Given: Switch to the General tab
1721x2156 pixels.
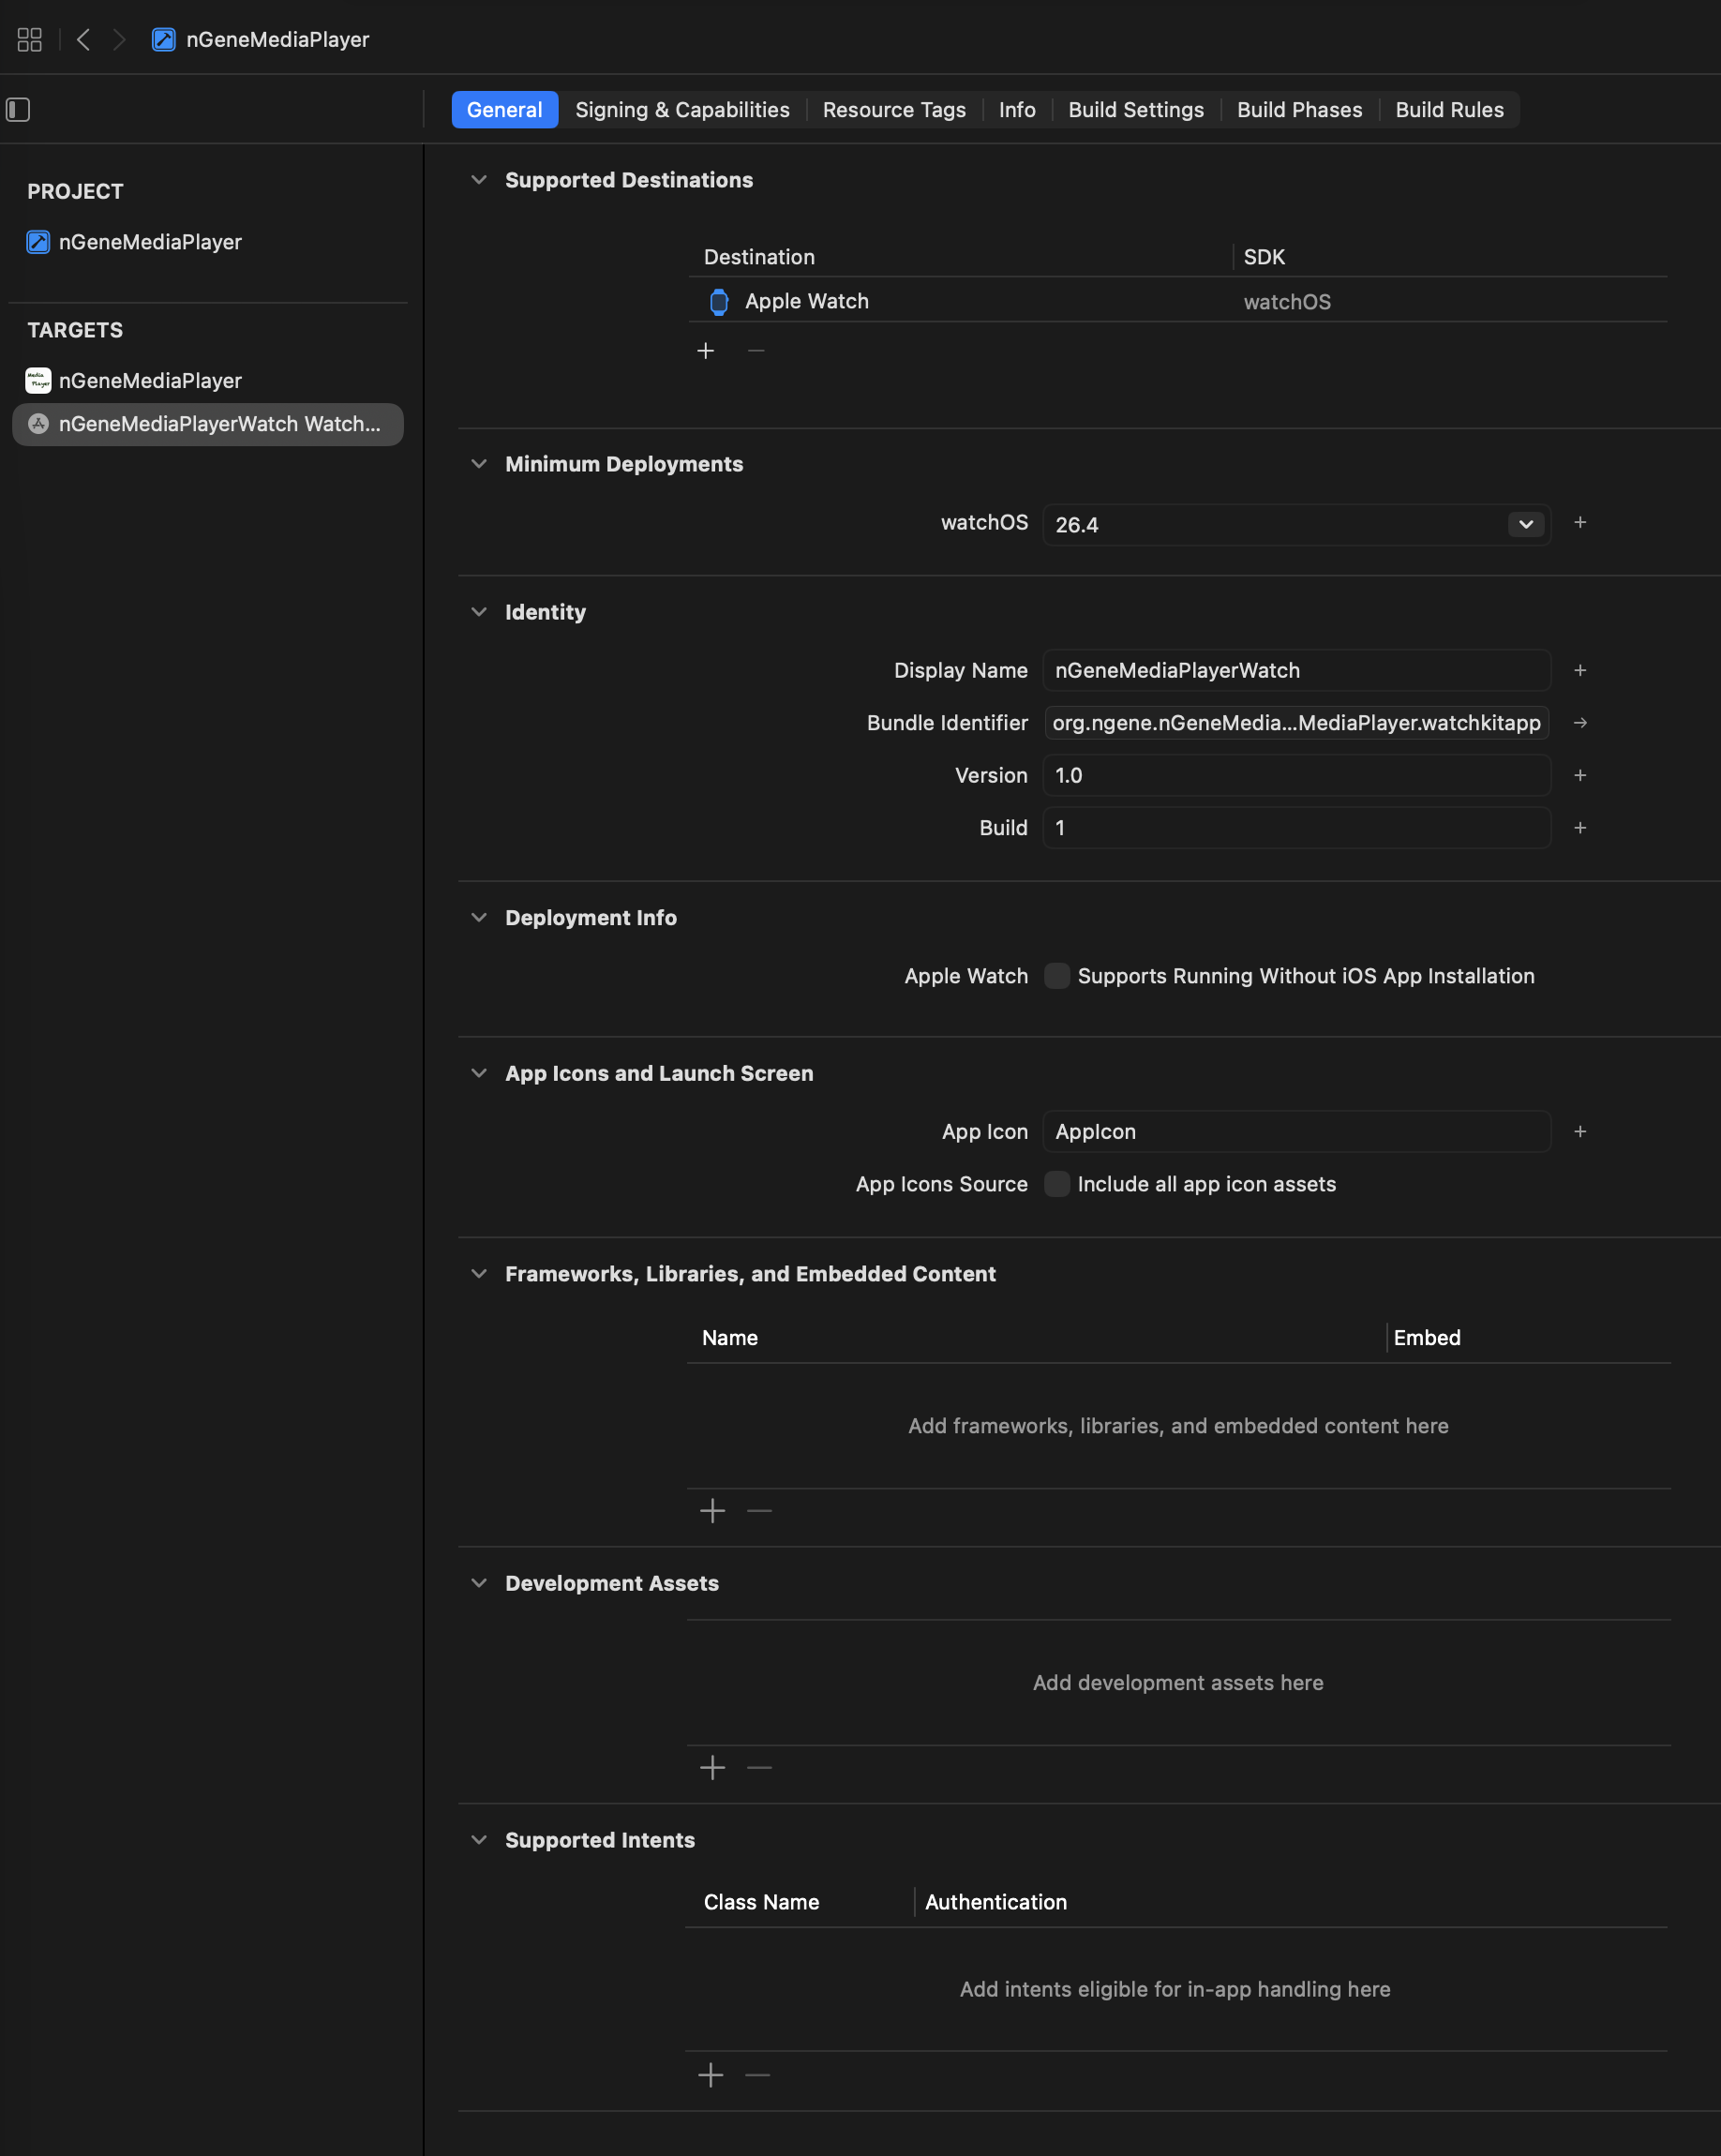Looking at the screenshot, I should pos(504,110).
